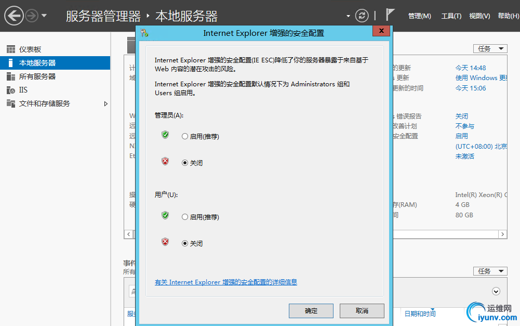Click the Intel(R) Xeon(R) processor value
Image resolution: width=520 pixels, height=326 pixels.
coord(481,195)
